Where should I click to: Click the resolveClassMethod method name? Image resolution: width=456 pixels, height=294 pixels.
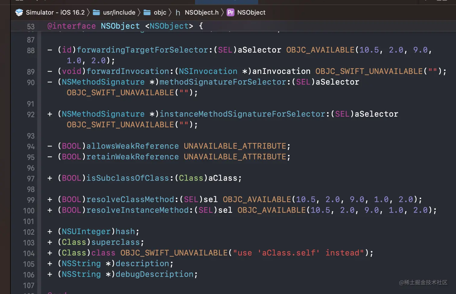click(130, 199)
